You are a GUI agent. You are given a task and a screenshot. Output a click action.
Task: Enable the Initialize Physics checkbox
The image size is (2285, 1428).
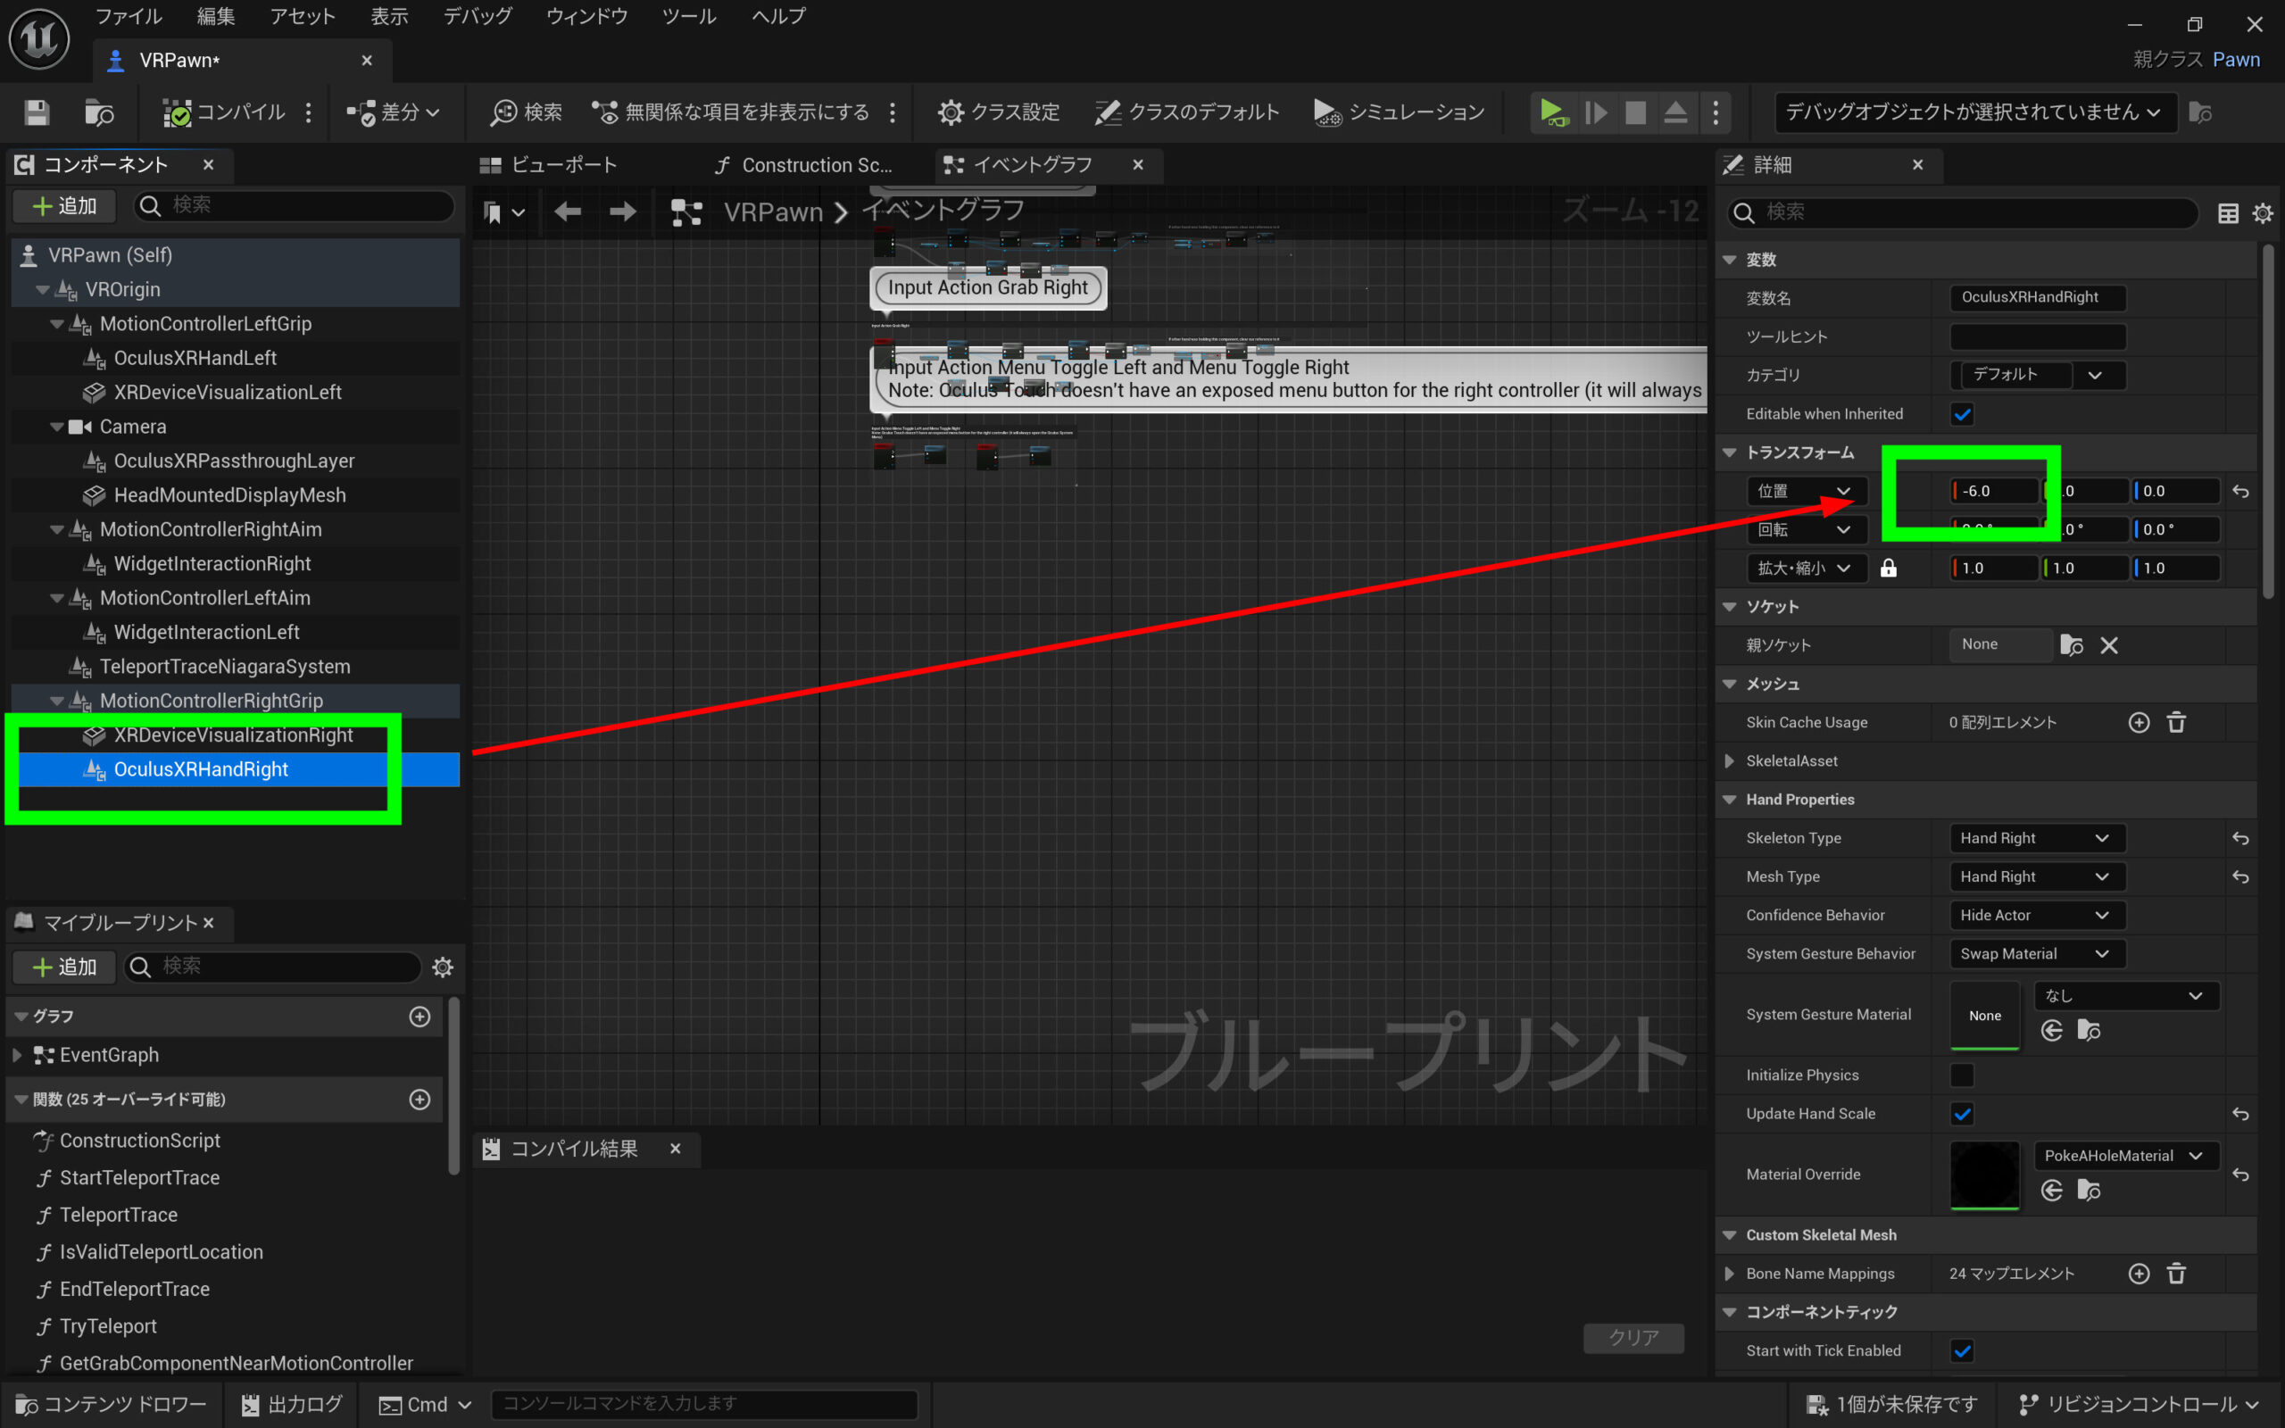click(1962, 1075)
